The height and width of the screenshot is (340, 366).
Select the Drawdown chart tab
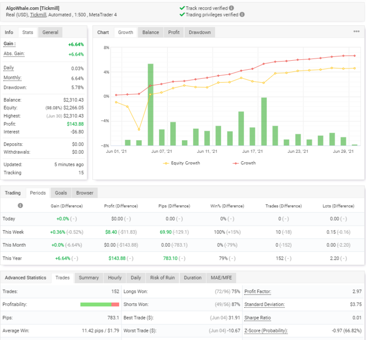(x=200, y=32)
